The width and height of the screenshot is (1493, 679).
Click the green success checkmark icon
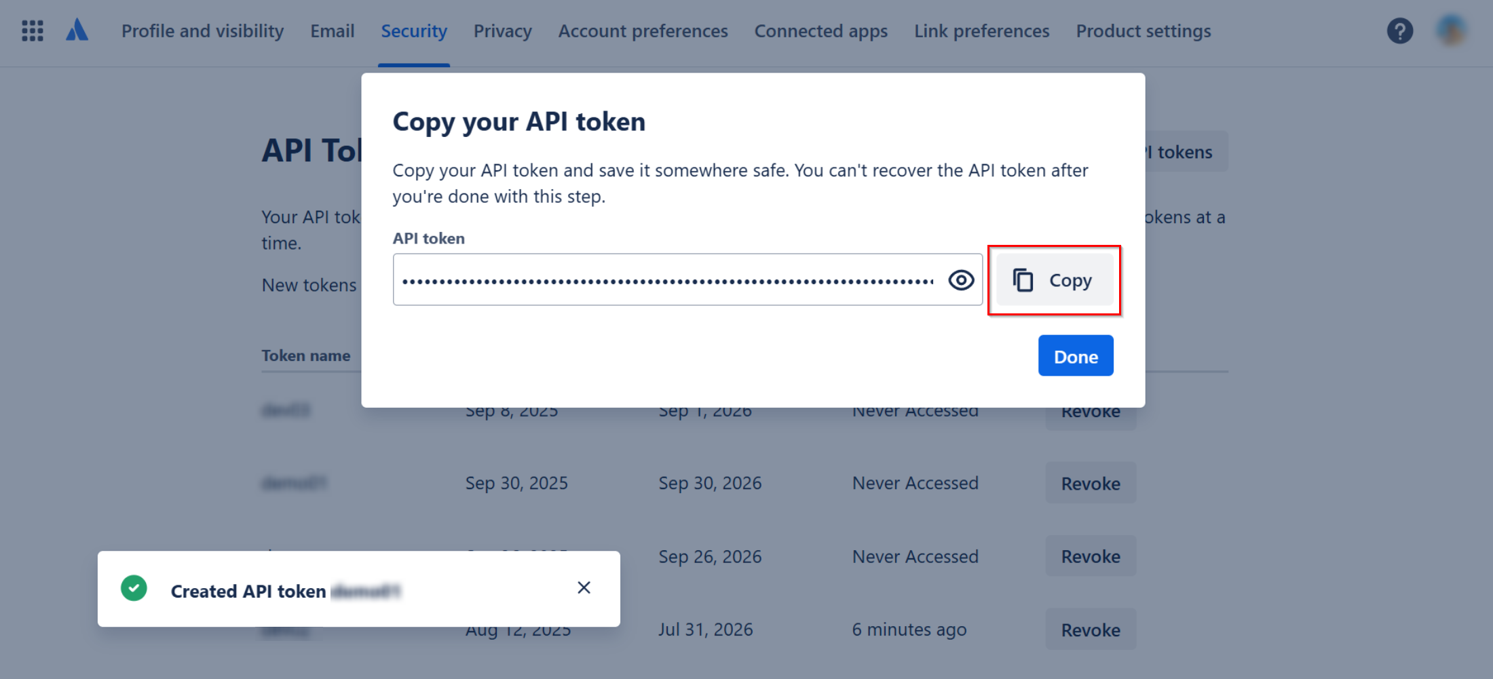coord(134,588)
